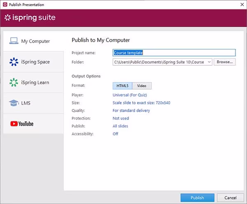The image size is (247, 204).
Task: Click the iSpring Learn green logo icon
Action: pyautogui.click(x=14, y=82)
